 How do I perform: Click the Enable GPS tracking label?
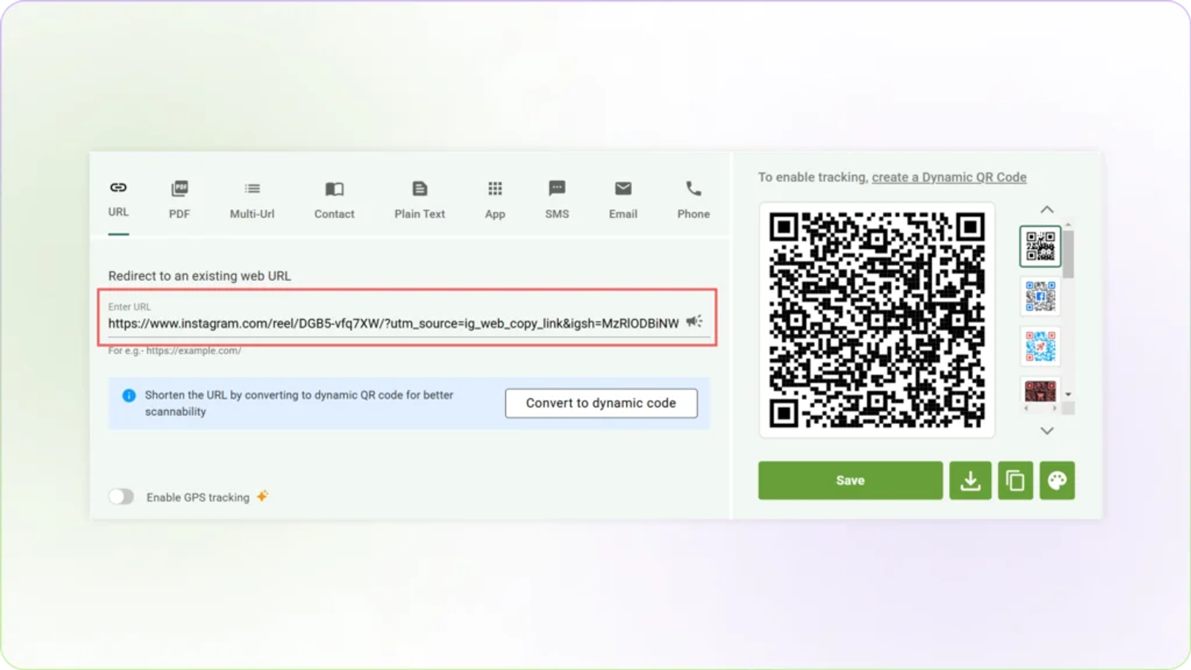198,498
